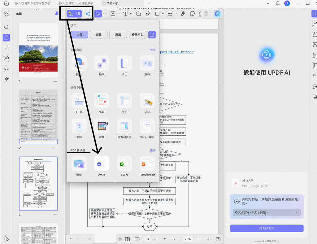Open the 分割 split tool
The height and width of the screenshot is (244, 317).
(x=147, y=103)
